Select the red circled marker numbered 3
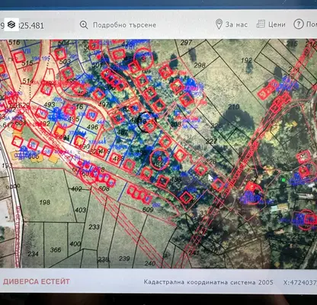This screenshot has height=305, width=317. coord(143,59)
